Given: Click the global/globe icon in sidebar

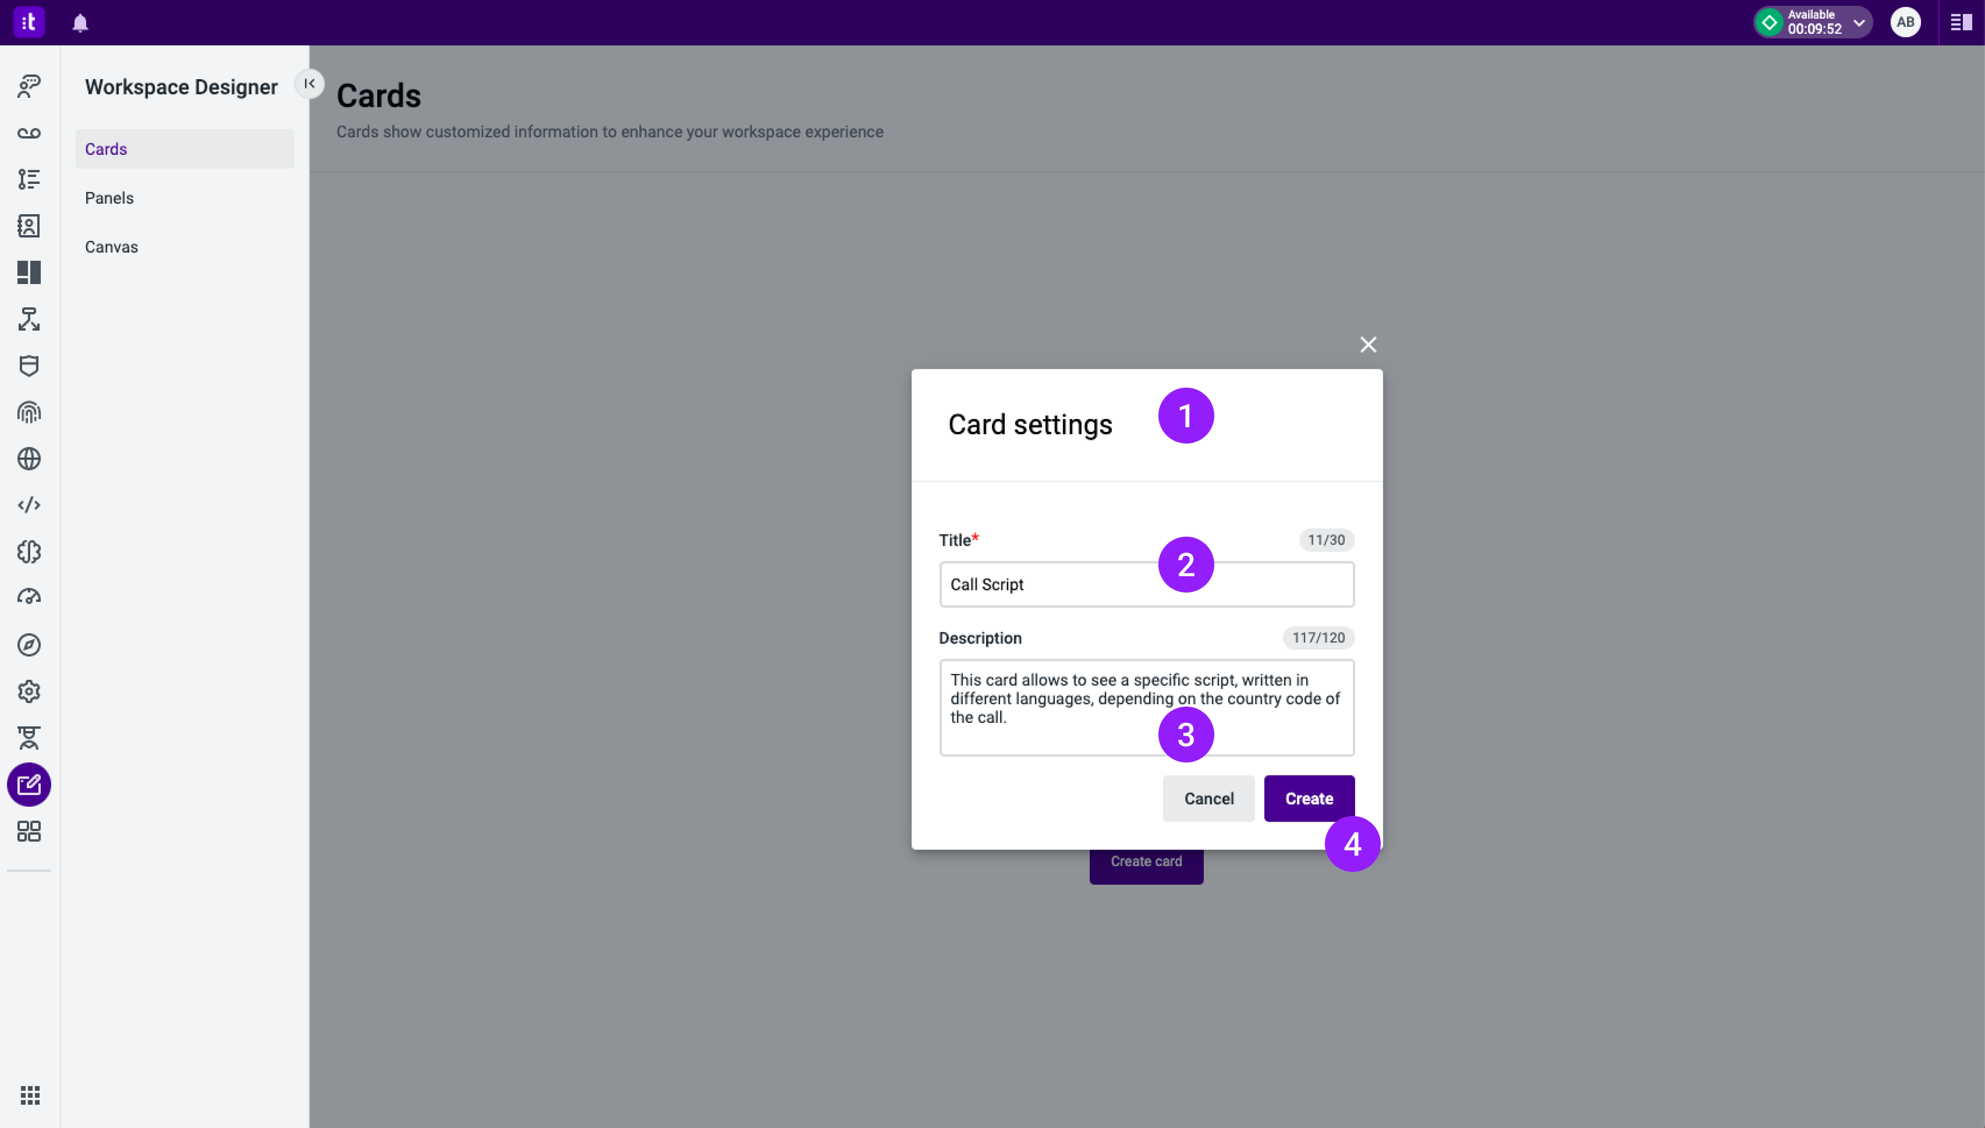Looking at the screenshot, I should point(29,458).
